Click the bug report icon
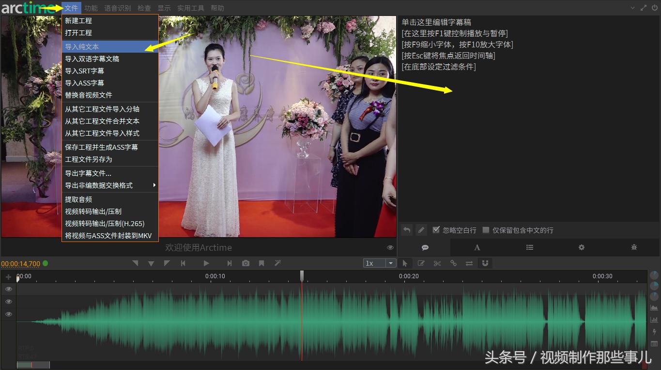661x370 pixels. click(634, 247)
